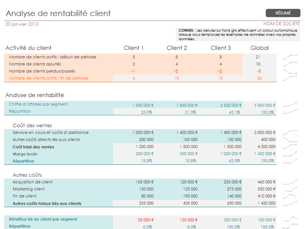Click the Client 2 column header
Screen dimensions: 306x229
click(177, 48)
